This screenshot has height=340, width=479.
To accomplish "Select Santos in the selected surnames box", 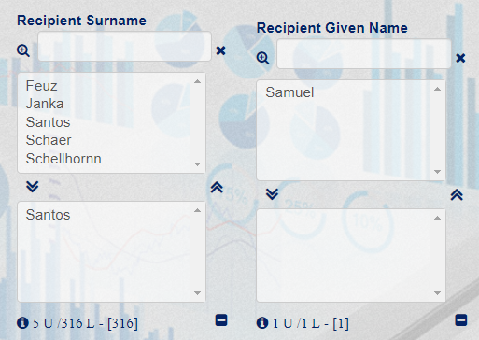I will point(48,215).
